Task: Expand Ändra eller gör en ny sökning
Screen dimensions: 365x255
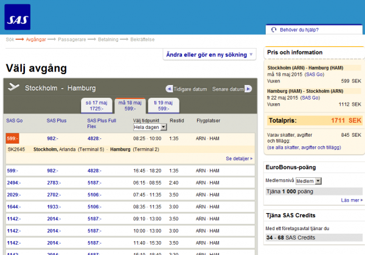Action: 209,55
